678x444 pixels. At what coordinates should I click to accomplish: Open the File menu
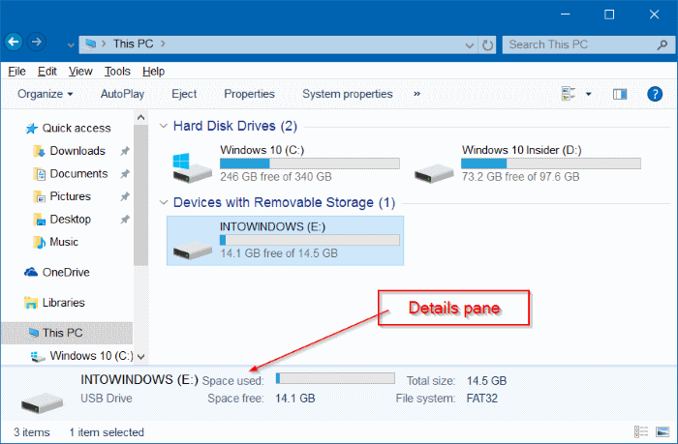(16, 72)
